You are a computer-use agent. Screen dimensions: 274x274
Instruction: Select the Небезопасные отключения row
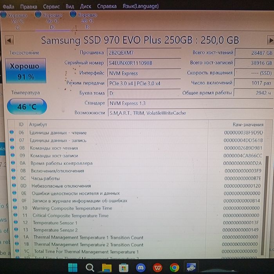137,186
